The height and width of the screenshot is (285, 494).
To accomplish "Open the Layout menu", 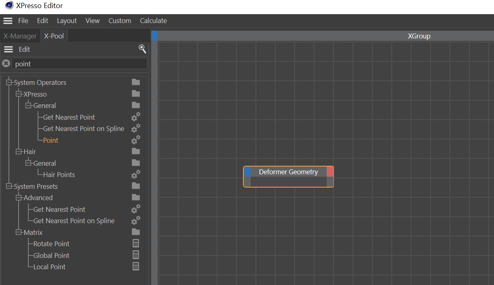I will pos(67,21).
